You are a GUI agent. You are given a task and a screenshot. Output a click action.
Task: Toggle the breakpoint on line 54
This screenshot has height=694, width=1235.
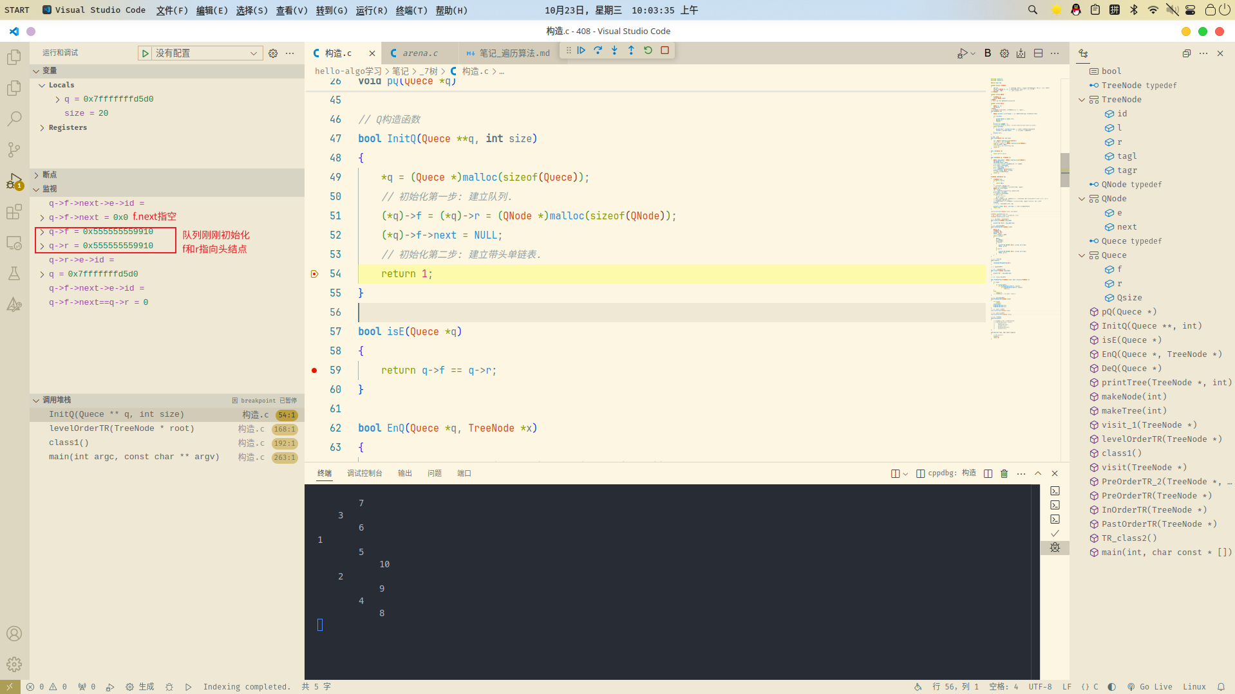click(x=314, y=274)
